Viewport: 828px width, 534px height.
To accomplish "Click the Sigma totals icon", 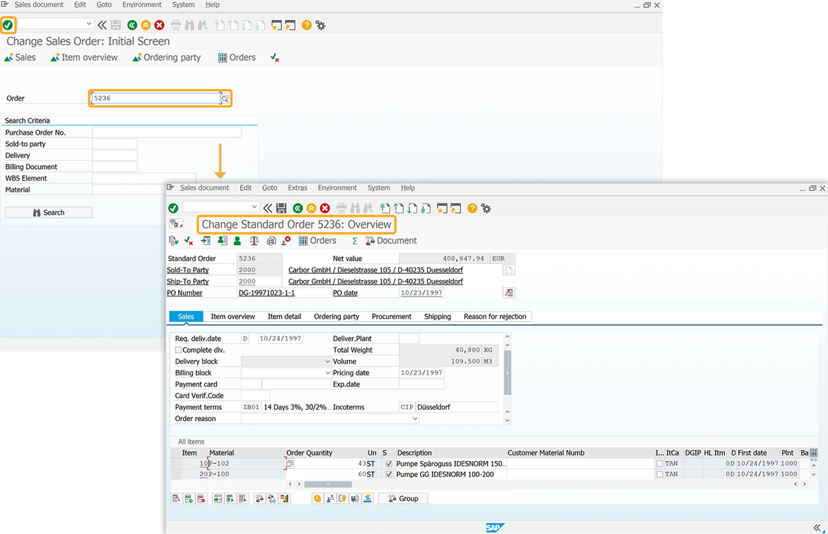I will click(355, 241).
